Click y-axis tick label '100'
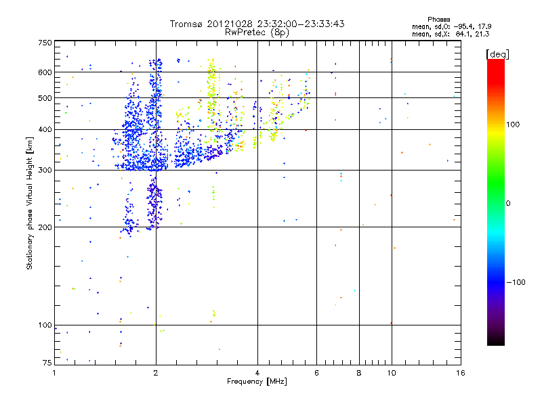542x406 pixels. pyautogui.click(x=45, y=325)
